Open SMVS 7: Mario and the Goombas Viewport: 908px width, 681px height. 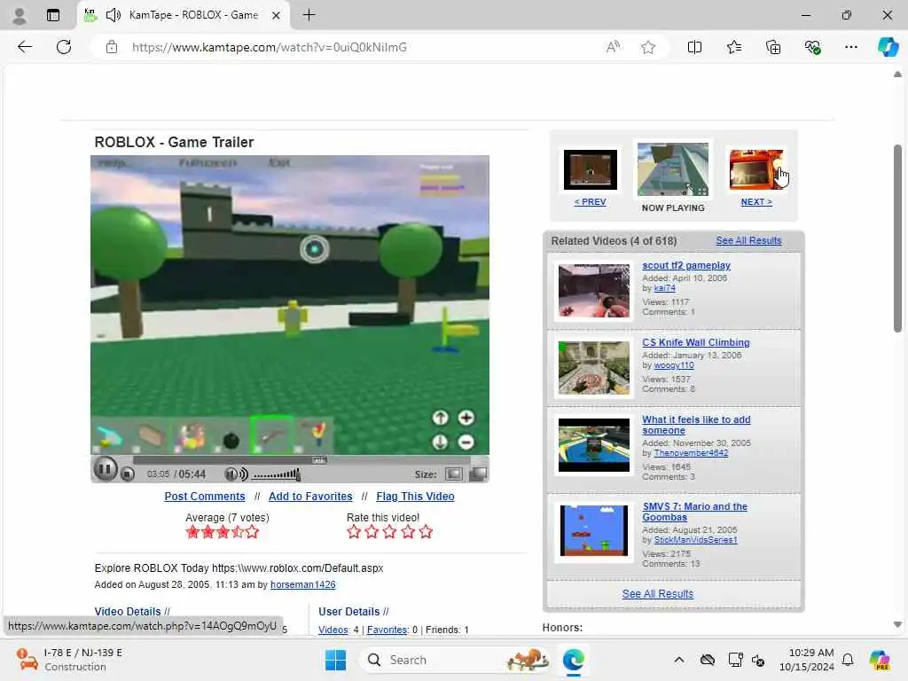(x=694, y=512)
